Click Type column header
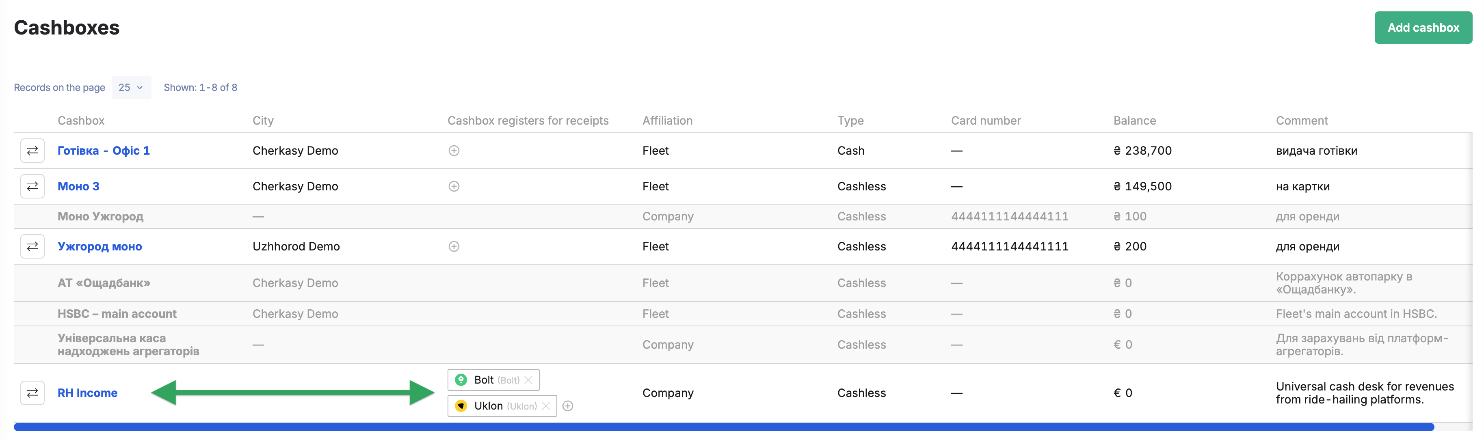 coord(850,121)
